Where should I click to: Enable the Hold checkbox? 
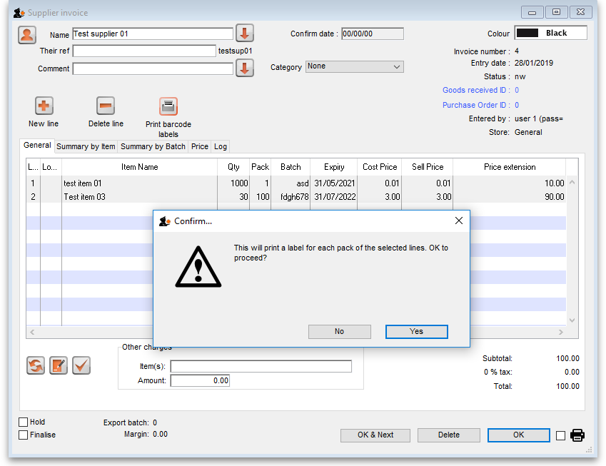pos(24,422)
